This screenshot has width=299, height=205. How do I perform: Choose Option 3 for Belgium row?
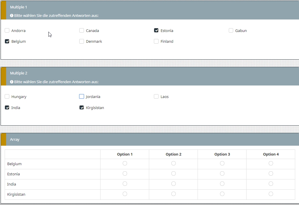click(x=222, y=163)
